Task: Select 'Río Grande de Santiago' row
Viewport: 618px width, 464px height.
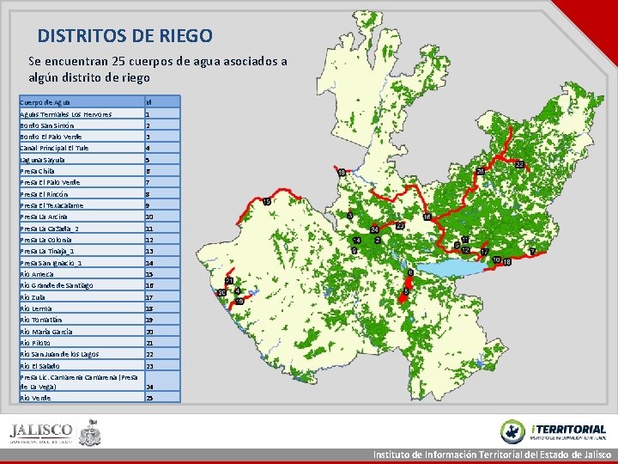Action: pos(100,285)
